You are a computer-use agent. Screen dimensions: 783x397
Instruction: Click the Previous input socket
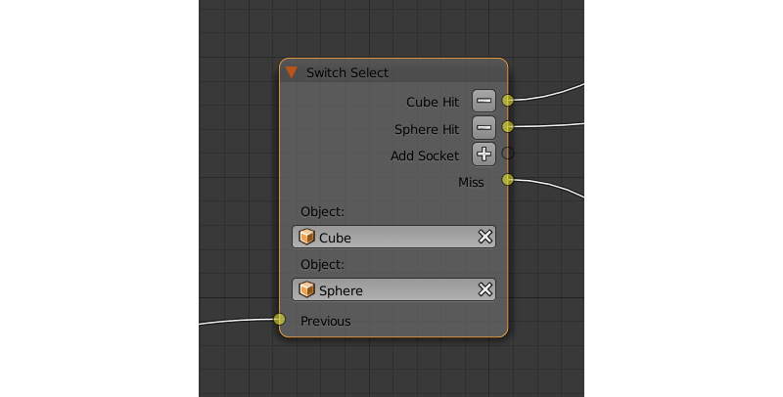pos(279,319)
